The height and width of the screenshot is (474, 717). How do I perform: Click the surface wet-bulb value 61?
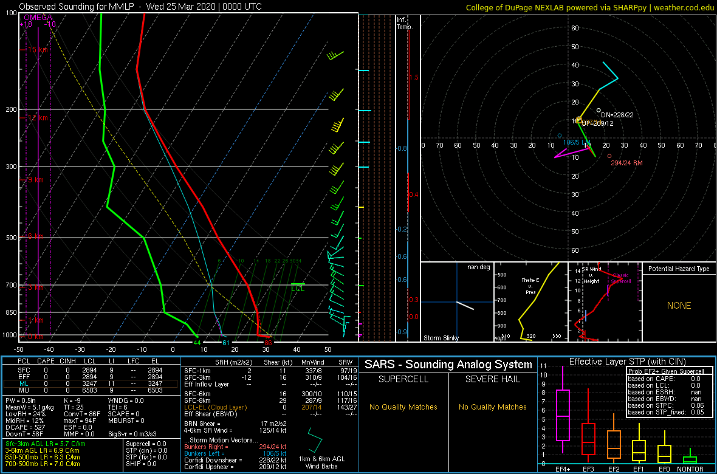click(x=225, y=342)
